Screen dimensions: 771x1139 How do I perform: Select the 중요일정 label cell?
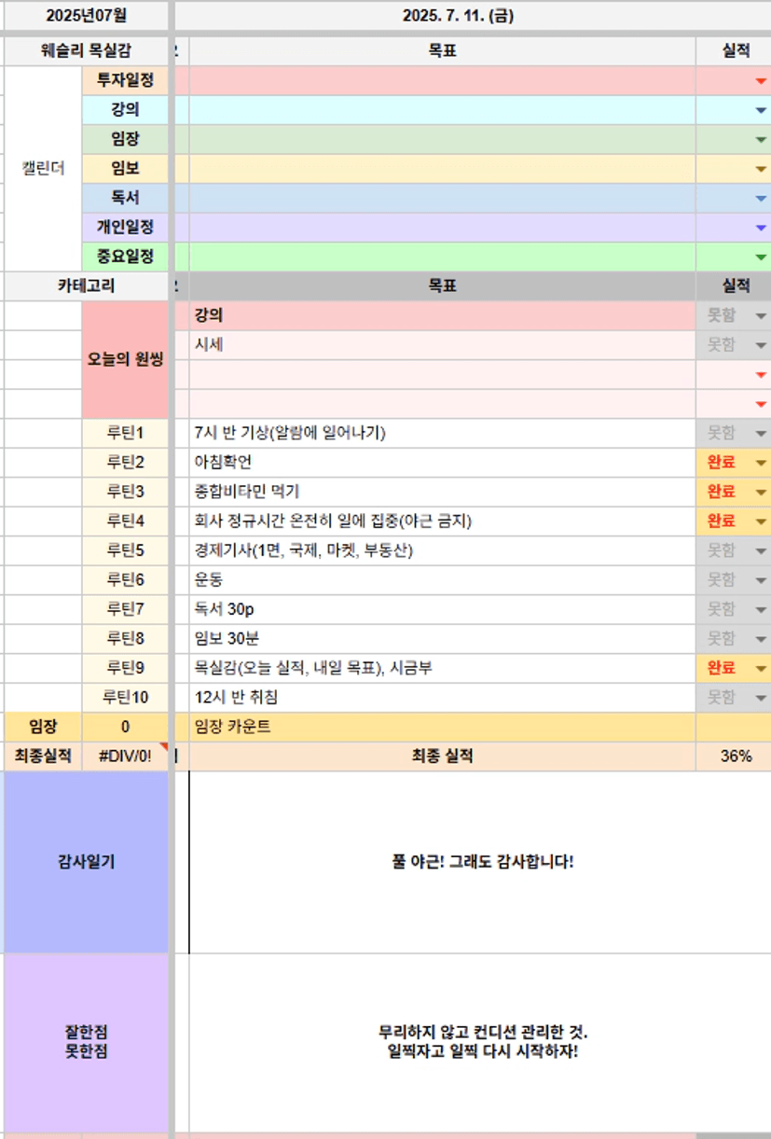coord(125,257)
